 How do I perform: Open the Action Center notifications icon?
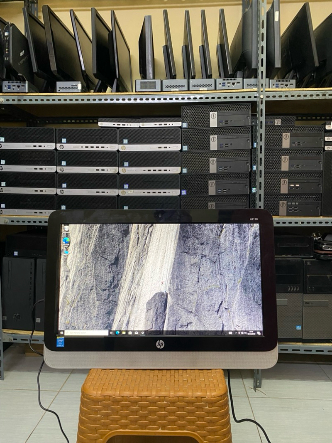[259, 333]
